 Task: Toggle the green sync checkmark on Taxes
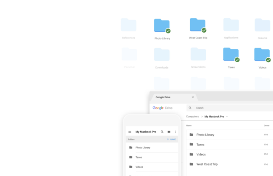point(237,60)
